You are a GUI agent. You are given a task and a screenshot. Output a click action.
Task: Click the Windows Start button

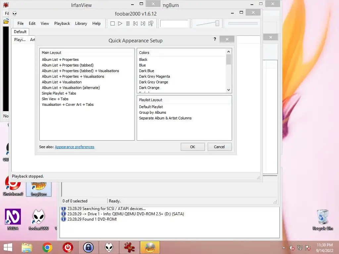pos(8,247)
